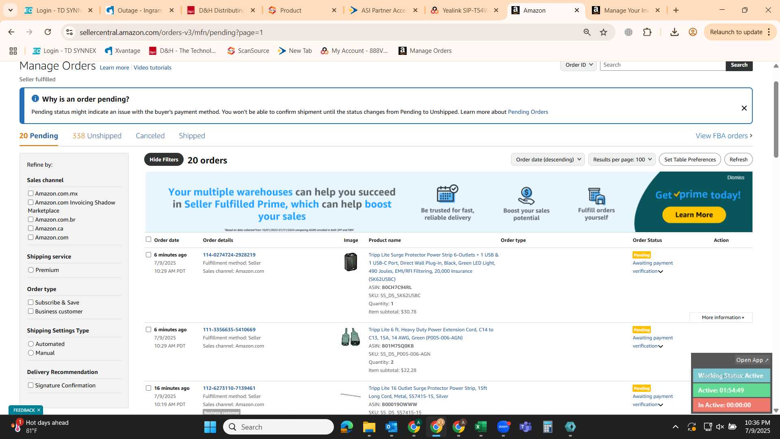Open the Windows Start menu

(x=210, y=427)
